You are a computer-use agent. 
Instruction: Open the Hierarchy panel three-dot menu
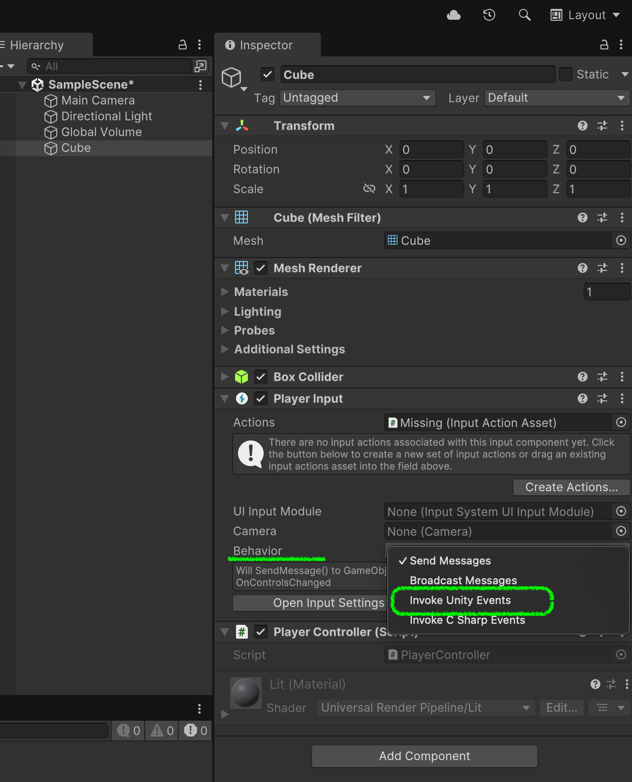[x=199, y=45]
